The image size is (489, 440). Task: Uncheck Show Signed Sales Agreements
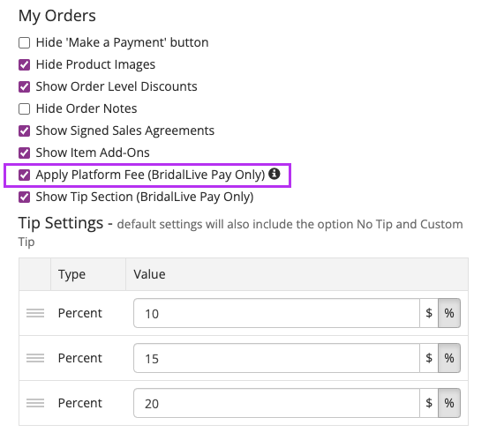25,131
